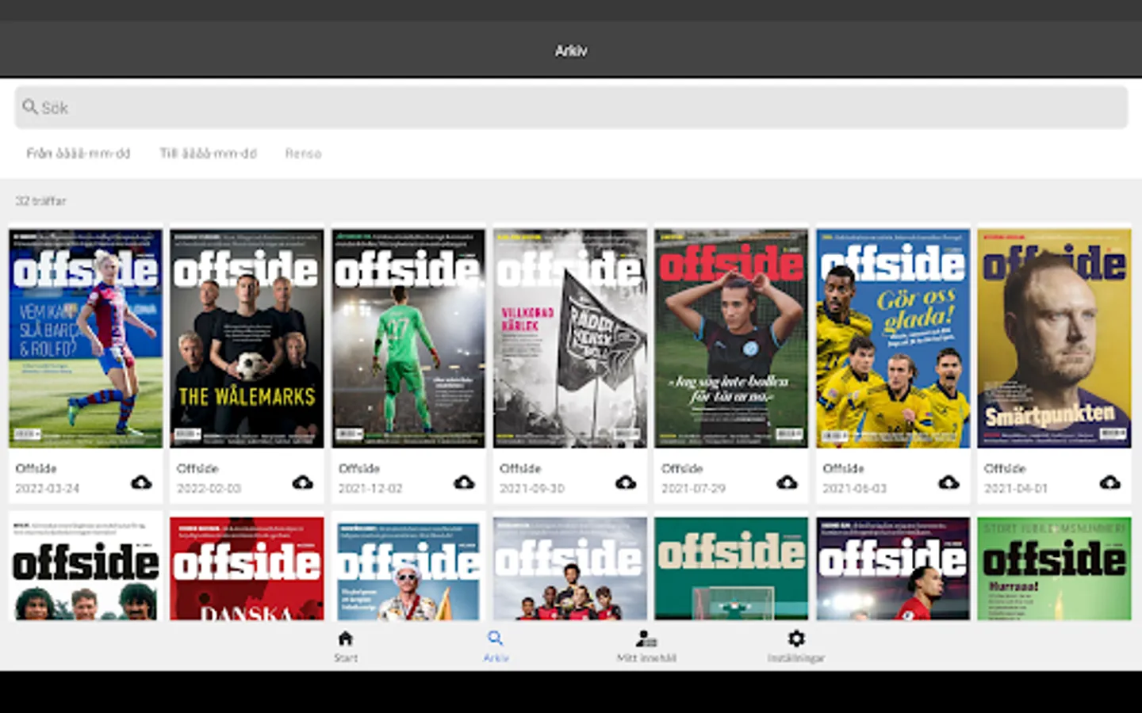
Task: Go to the Start tab
Action: (x=345, y=646)
